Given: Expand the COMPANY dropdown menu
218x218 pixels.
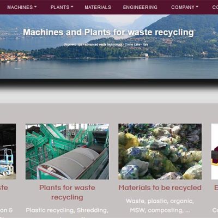Looking at the screenshot, I should tap(185, 7).
